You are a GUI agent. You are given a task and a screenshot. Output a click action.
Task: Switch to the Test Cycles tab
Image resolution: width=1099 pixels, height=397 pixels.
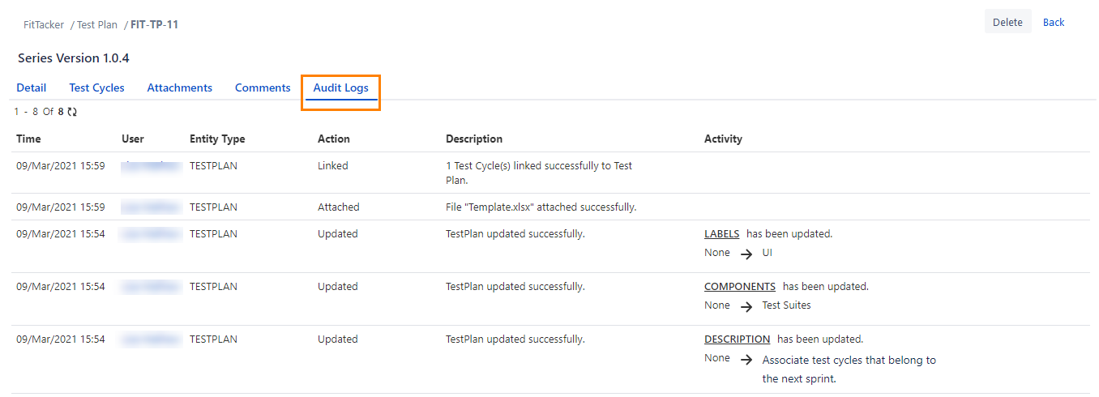pyautogui.click(x=96, y=88)
